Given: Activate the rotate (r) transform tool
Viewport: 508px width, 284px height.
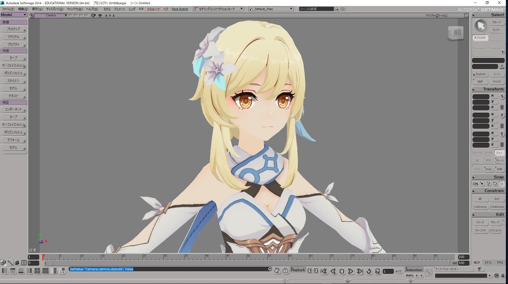Looking at the screenshot, I should pyautogui.click(x=502, y=115).
